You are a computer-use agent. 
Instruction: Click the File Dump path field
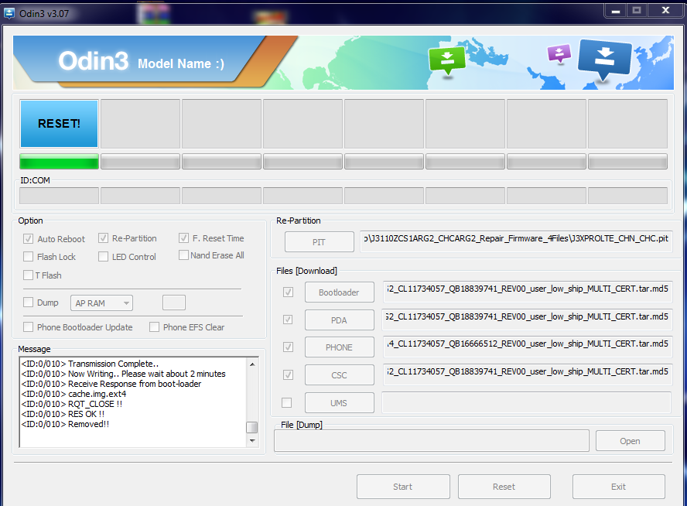pos(431,441)
